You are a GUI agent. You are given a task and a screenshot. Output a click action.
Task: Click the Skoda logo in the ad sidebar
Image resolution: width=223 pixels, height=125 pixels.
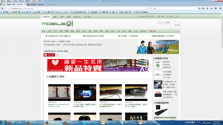point(158,65)
